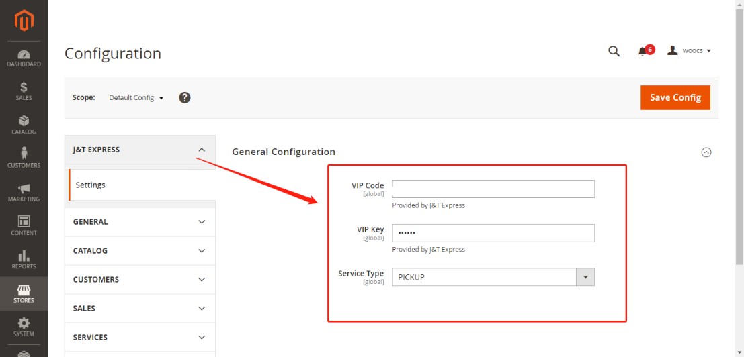This screenshot has width=744, height=357.
Task: Collapse the J&T EXPRESS section
Action: pos(140,150)
